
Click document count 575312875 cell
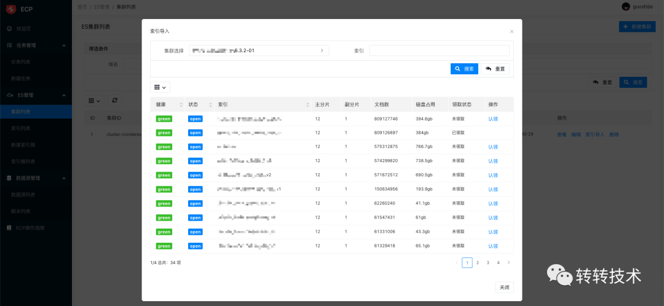[385, 147]
